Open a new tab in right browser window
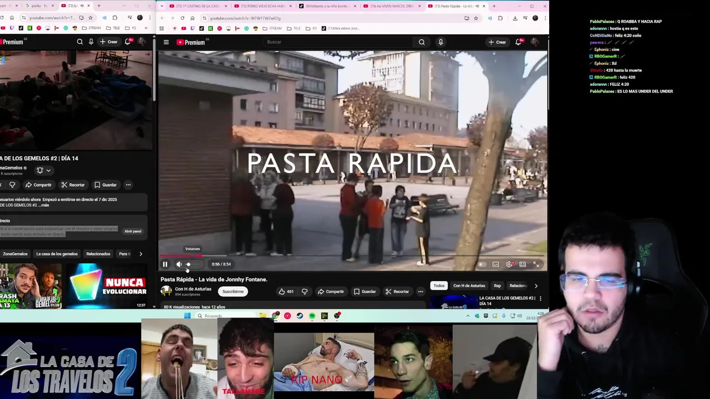The height and width of the screenshot is (399, 710). pyautogui.click(x=494, y=6)
